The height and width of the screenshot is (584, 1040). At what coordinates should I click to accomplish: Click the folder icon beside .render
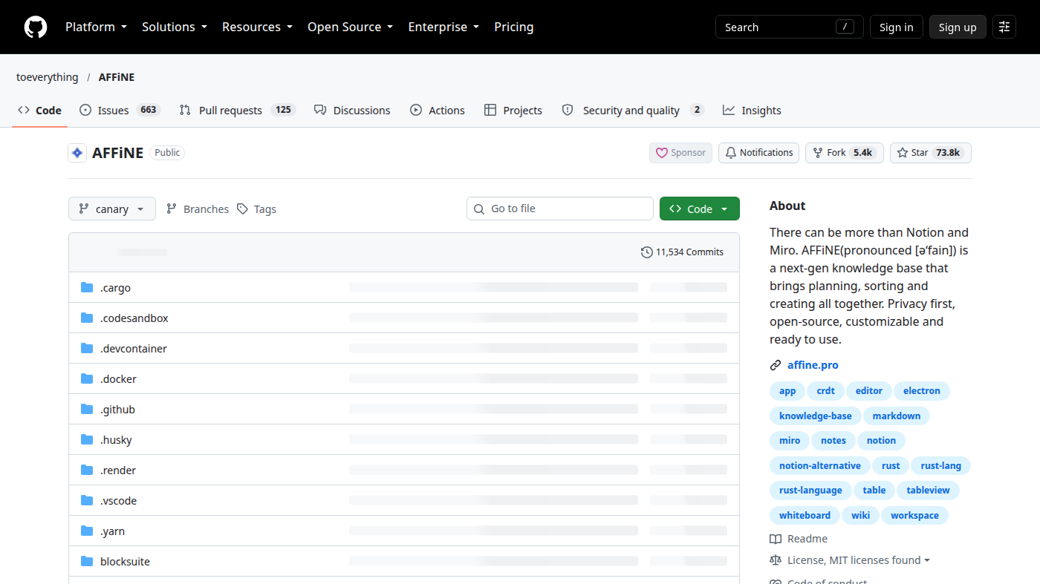[87, 470]
